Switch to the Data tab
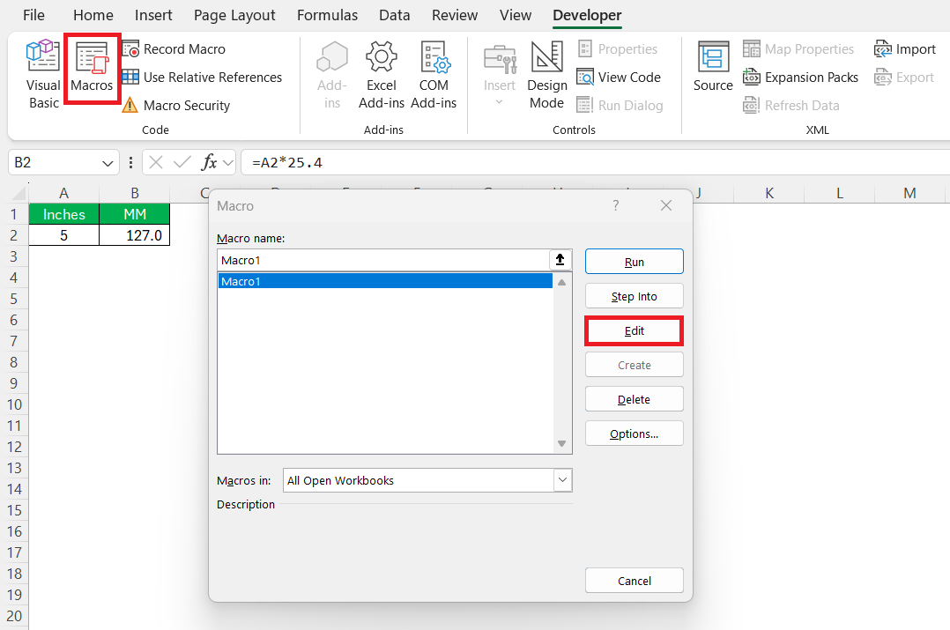The height and width of the screenshot is (630, 950). coord(395,15)
